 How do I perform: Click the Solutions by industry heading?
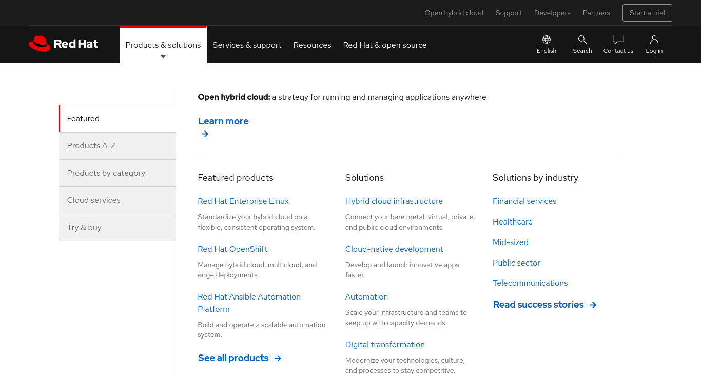tap(535, 178)
